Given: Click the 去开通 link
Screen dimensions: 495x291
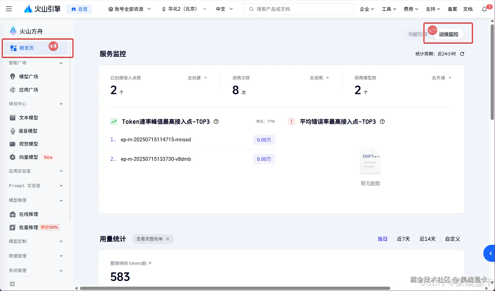Looking at the screenshot, I should [x=441, y=78].
